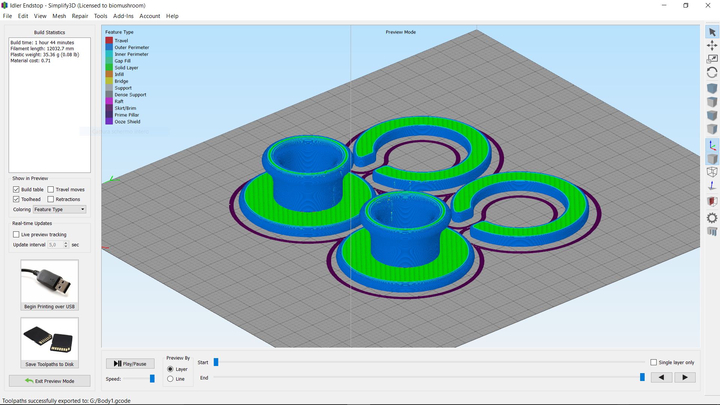Click 'Material cost: 0.71' text
The image size is (720, 405).
[30, 60]
